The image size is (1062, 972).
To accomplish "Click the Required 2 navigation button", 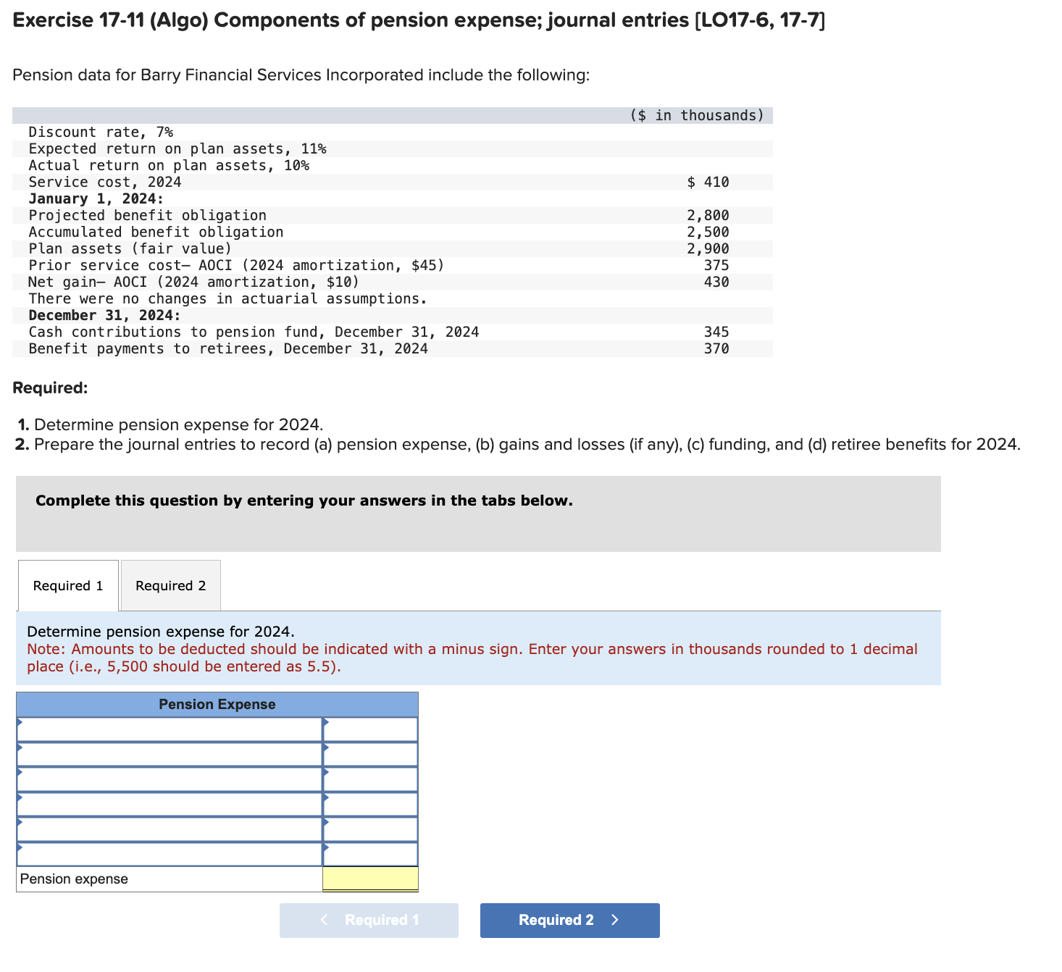I will coord(569,920).
